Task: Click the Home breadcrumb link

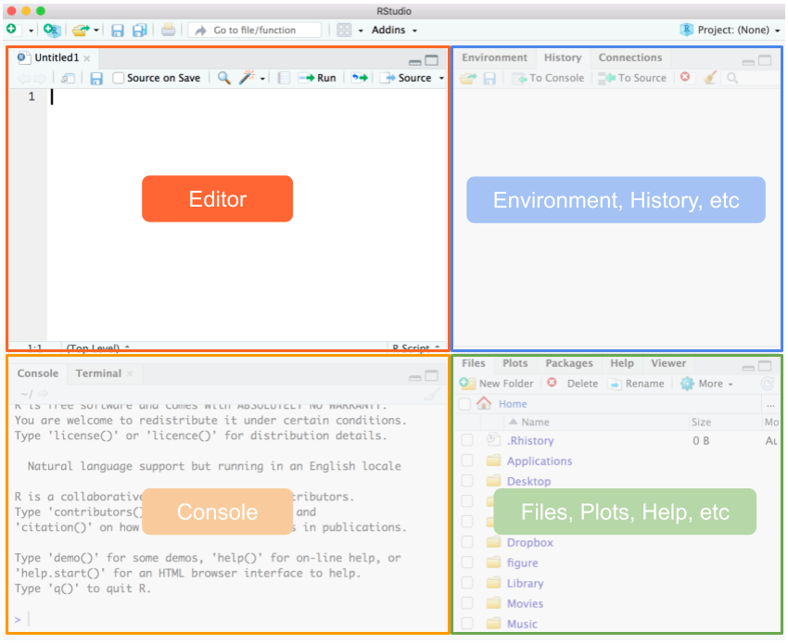Action: coord(513,404)
